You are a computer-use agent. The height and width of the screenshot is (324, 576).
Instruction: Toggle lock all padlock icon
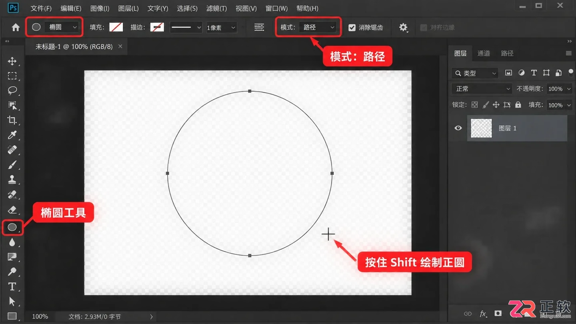point(518,105)
